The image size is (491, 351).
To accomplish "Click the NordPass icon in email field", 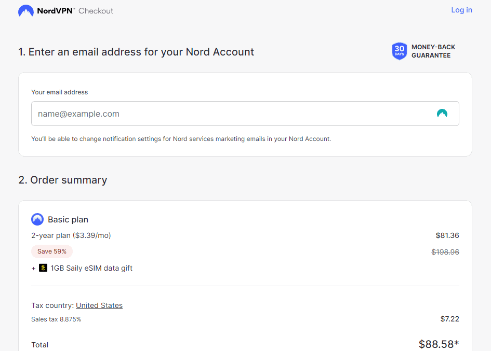I will tap(442, 113).
